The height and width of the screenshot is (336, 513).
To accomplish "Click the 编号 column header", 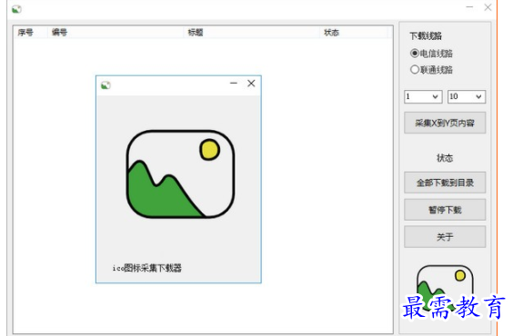I will click(x=116, y=33).
